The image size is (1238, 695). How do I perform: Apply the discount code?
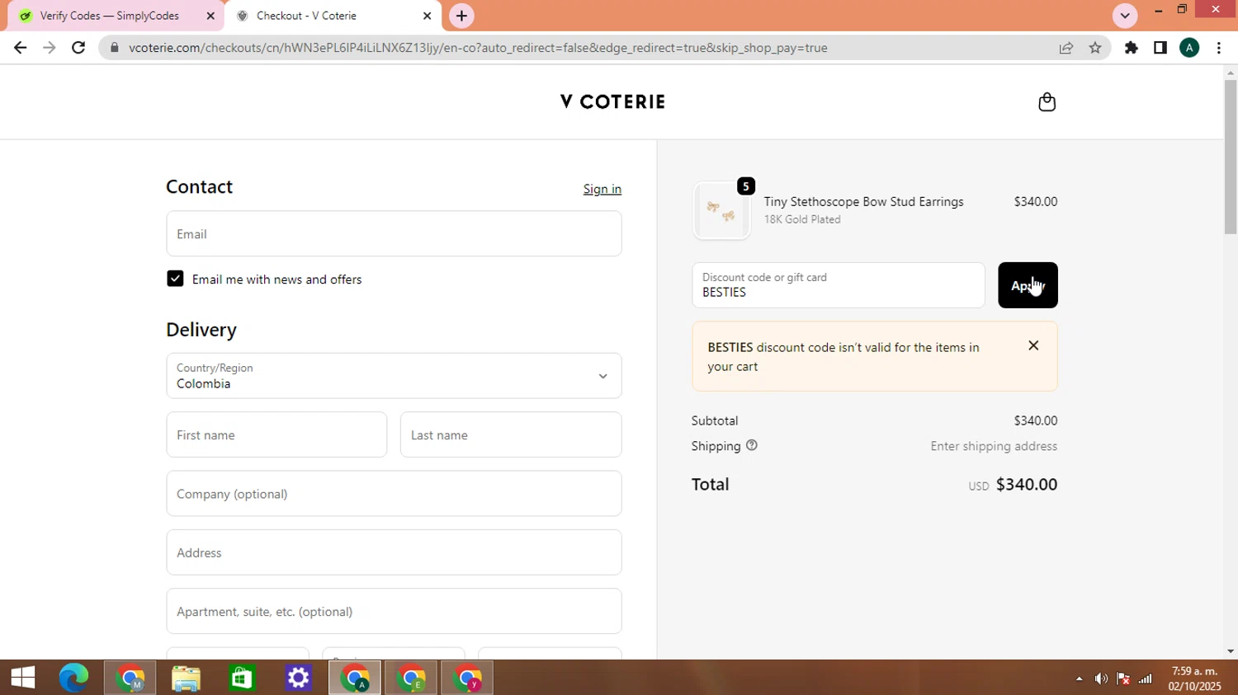click(x=1028, y=285)
